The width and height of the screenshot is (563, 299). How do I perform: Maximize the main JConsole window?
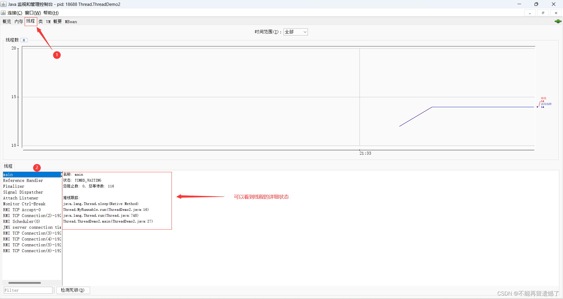point(536,4)
